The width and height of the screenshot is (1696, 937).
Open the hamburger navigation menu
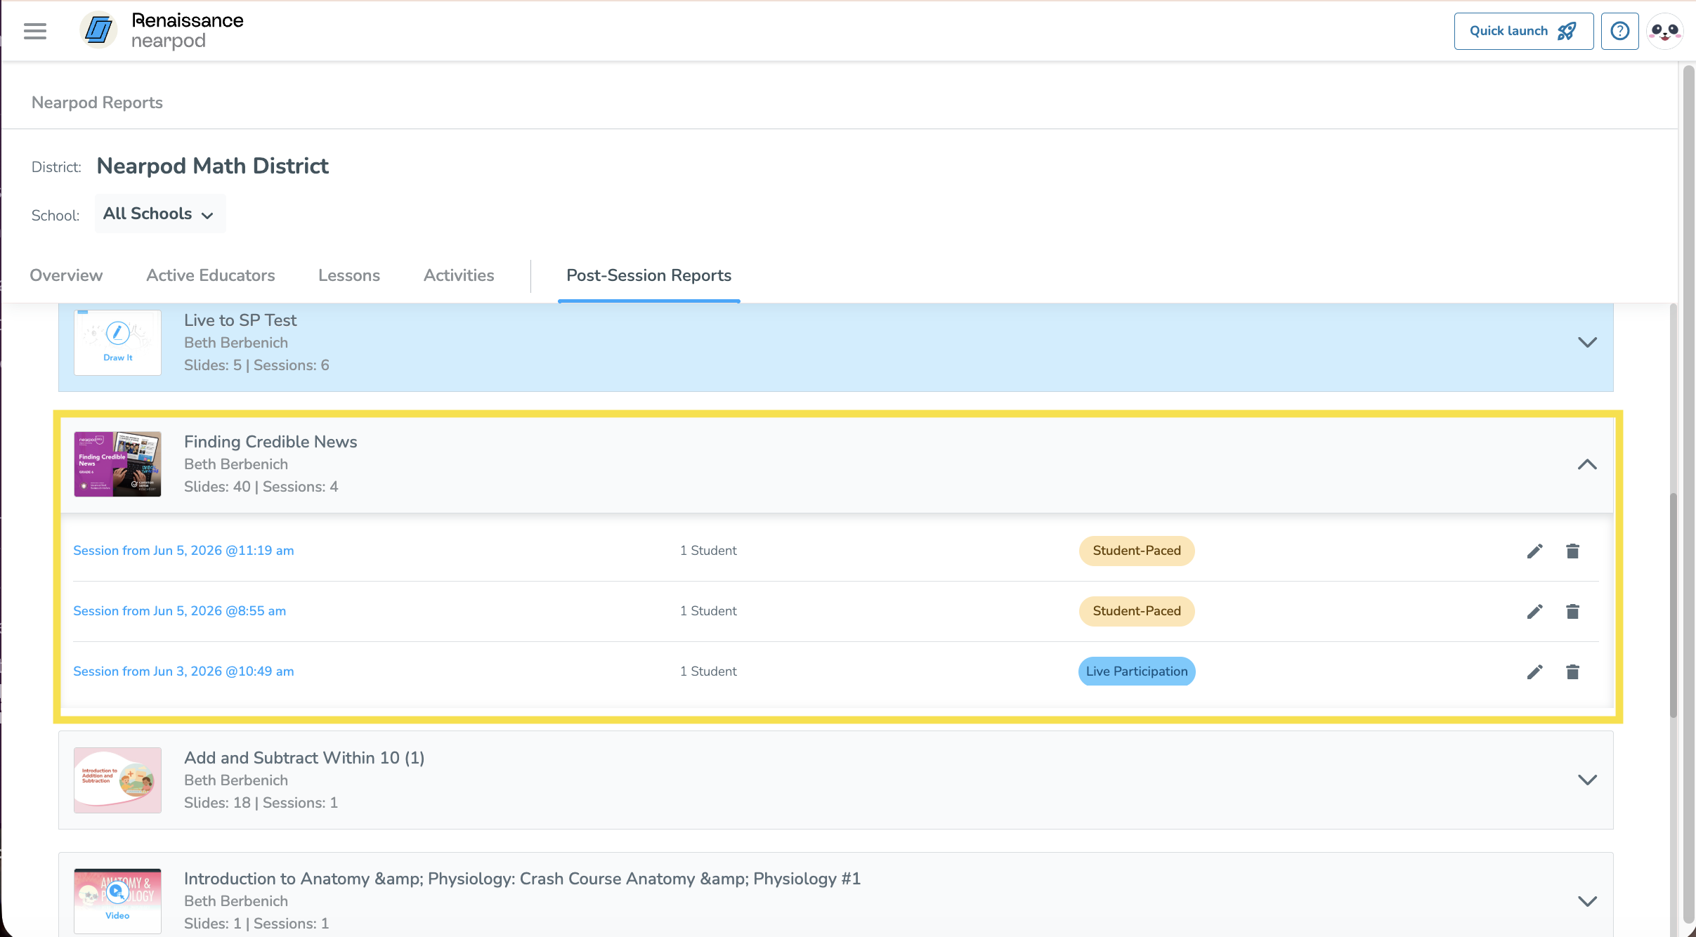35,31
